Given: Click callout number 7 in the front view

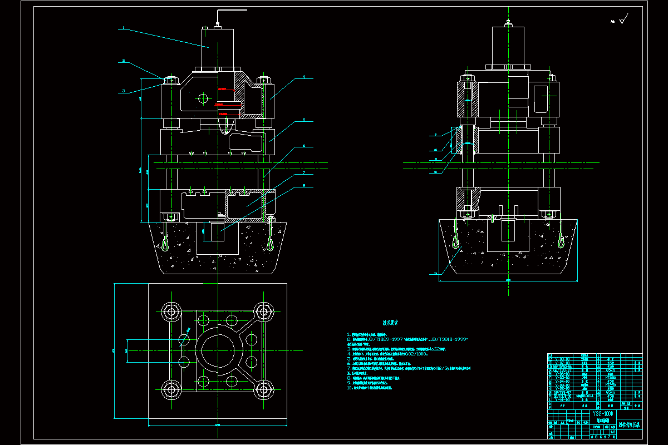Looking at the screenshot, I should pyautogui.click(x=304, y=173).
